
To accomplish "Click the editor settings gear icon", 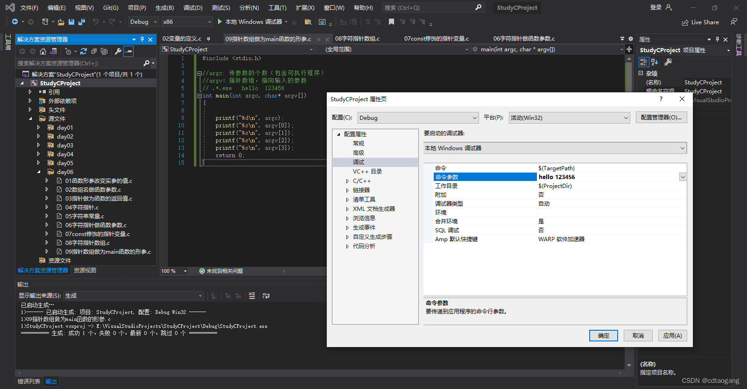I will pos(631,39).
